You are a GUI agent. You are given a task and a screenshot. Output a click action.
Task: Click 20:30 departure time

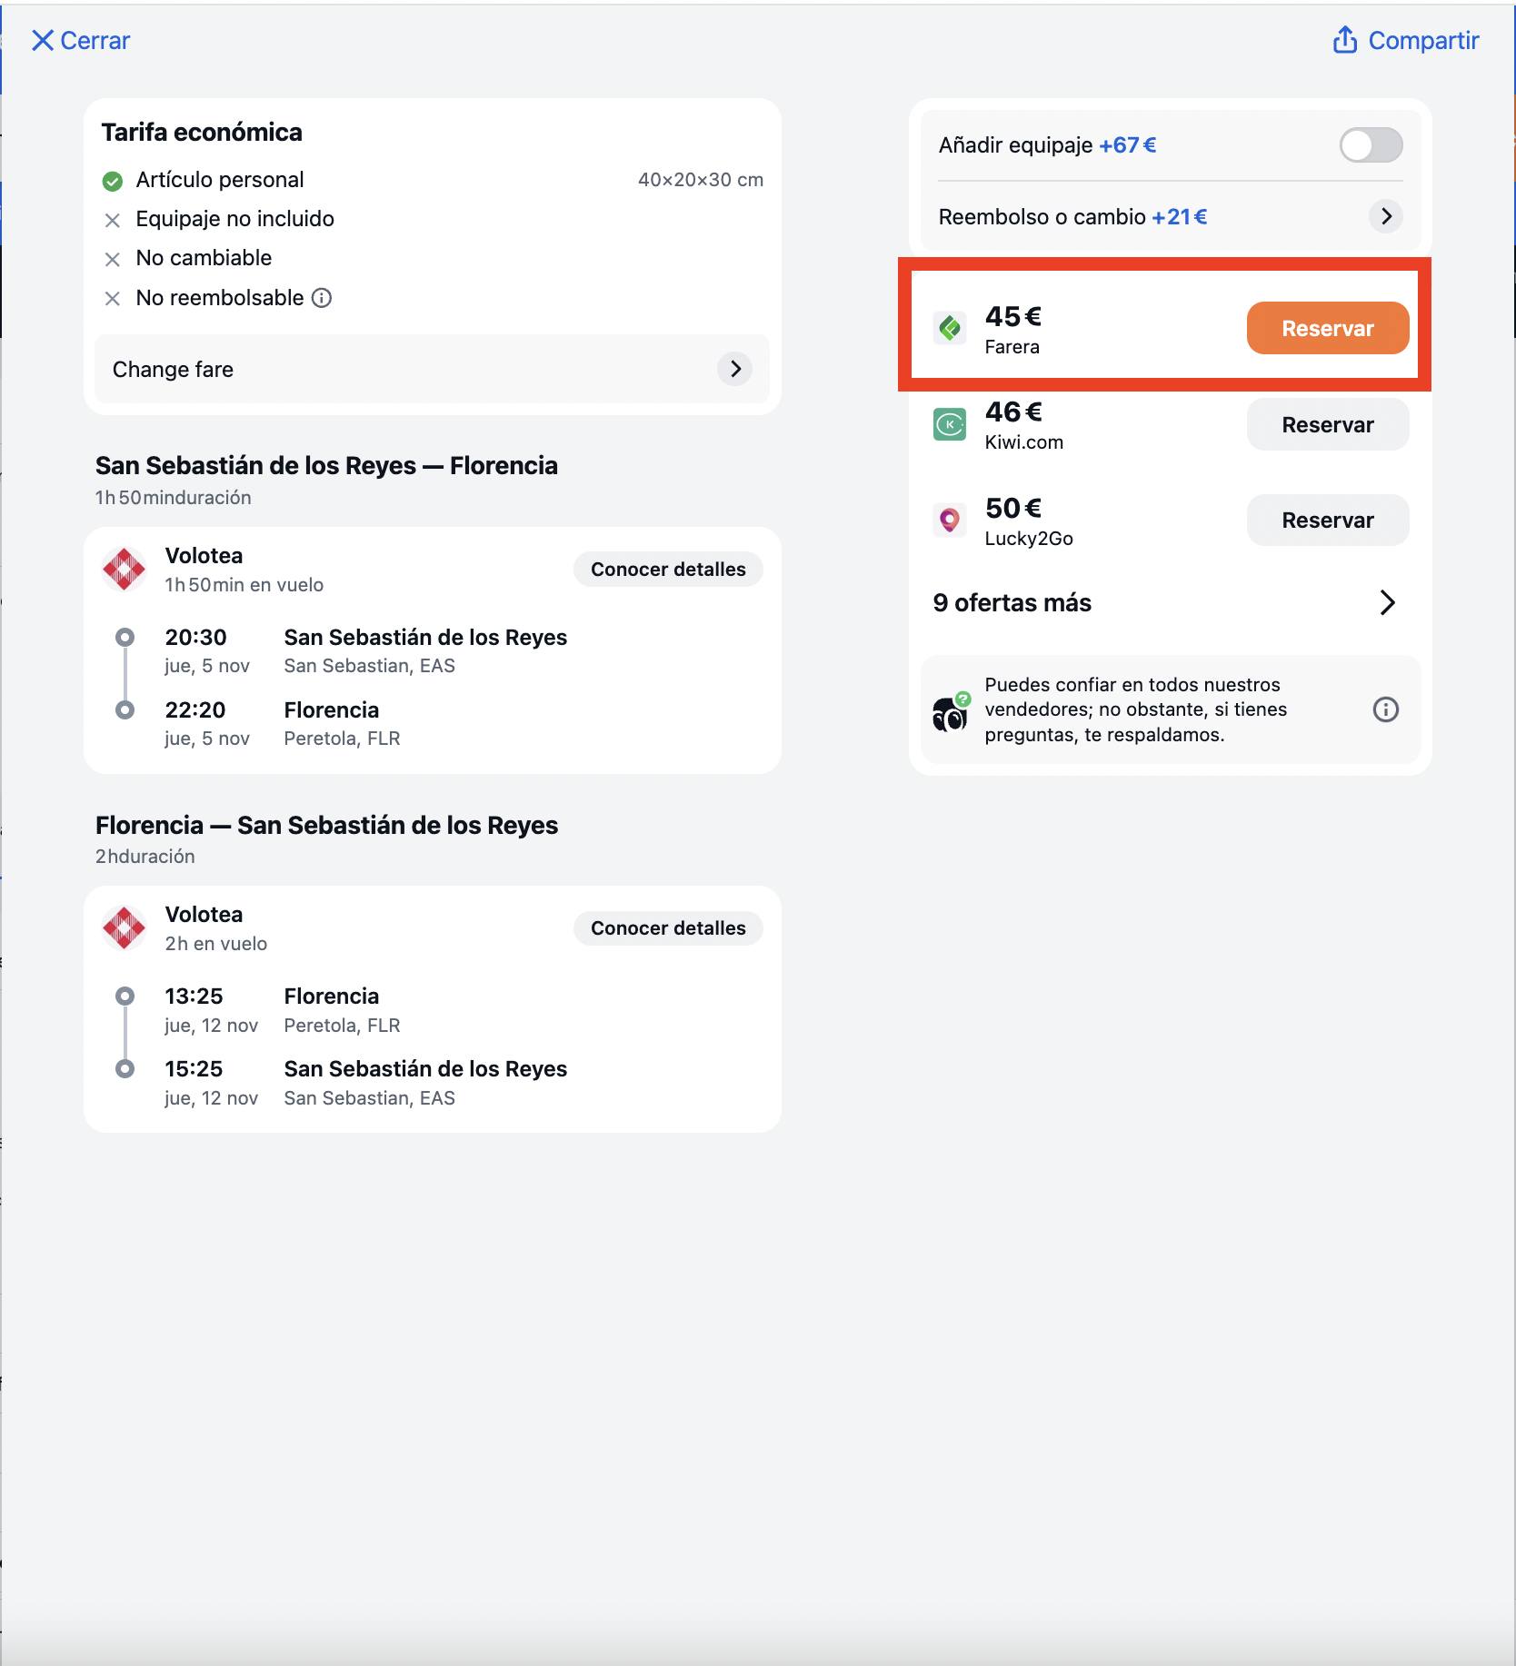[195, 638]
